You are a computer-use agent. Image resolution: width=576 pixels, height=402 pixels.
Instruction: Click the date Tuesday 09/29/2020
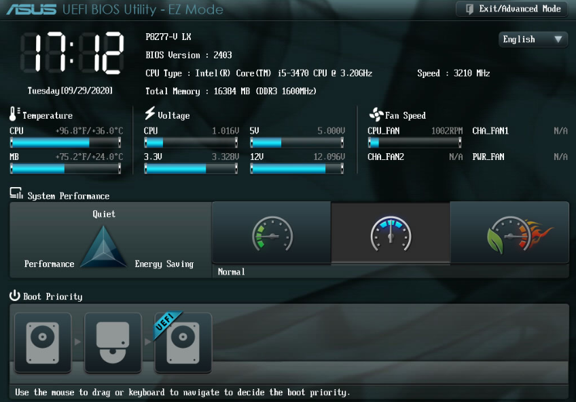70,90
